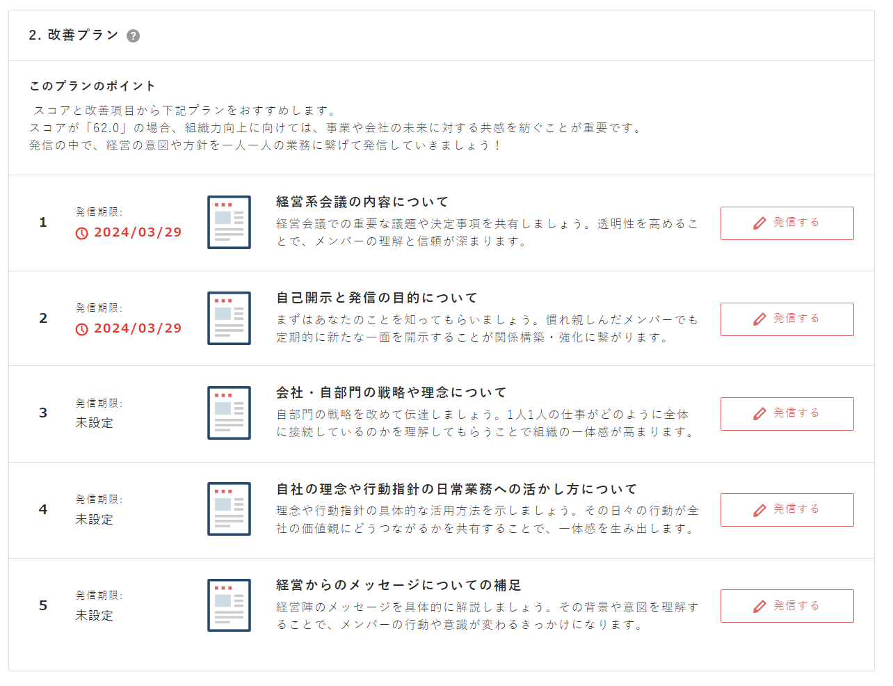The width and height of the screenshot is (893, 686).
Task: Select the description starting まずはあなたのことを知って
Action: tap(487, 328)
